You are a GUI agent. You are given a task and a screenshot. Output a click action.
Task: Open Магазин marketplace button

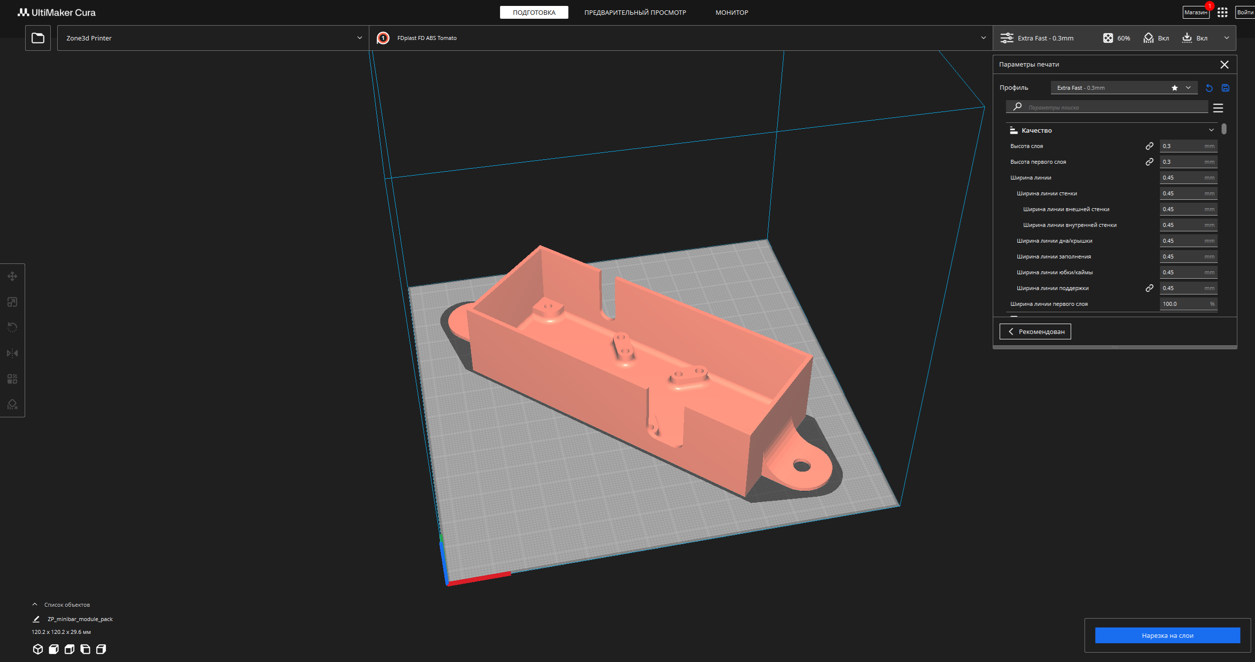1196,12
